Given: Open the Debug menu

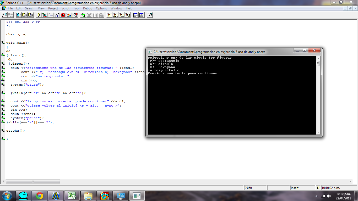Looking at the screenshot, I should pyautogui.click(x=88, y=8).
